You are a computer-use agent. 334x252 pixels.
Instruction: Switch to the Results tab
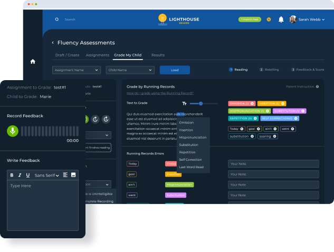pos(158,55)
